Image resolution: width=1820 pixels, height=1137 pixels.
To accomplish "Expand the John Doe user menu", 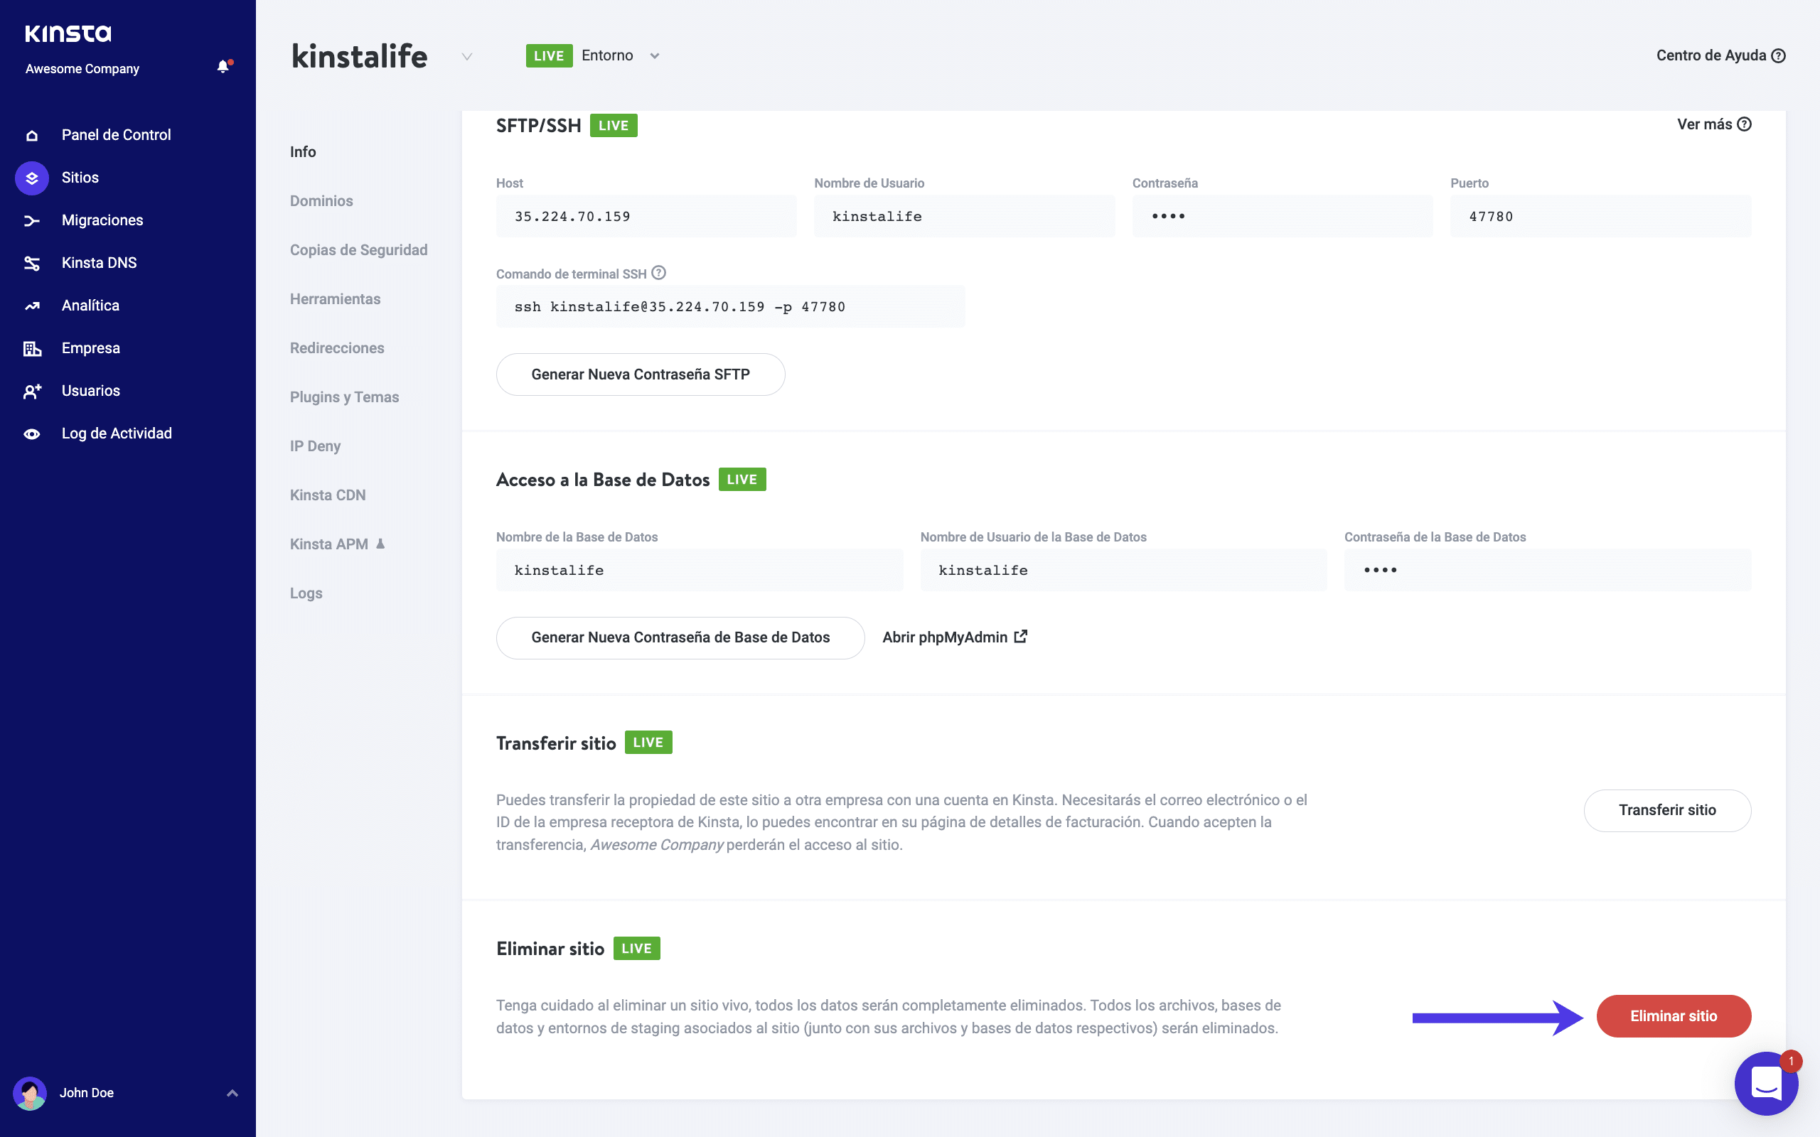I will coord(232,1093).
